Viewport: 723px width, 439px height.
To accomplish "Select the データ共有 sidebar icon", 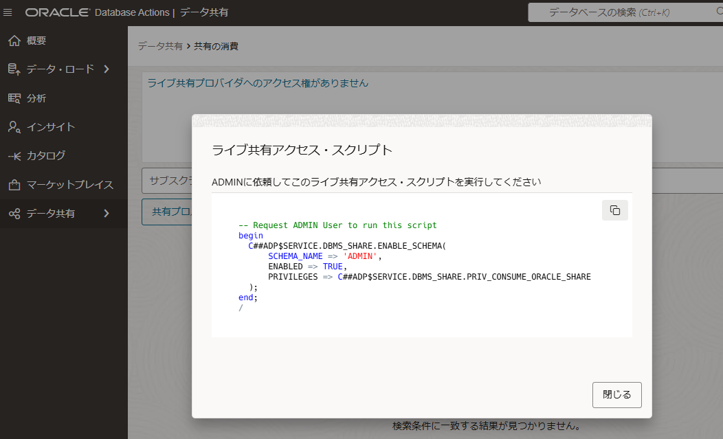I will [14, 214].
